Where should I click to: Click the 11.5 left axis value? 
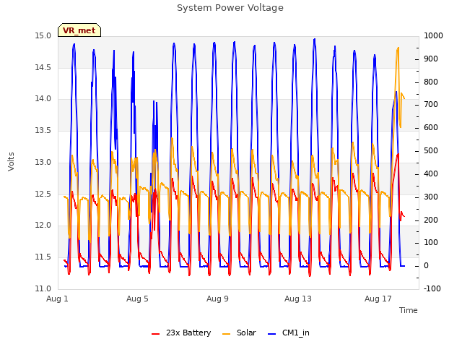point(43,257)
